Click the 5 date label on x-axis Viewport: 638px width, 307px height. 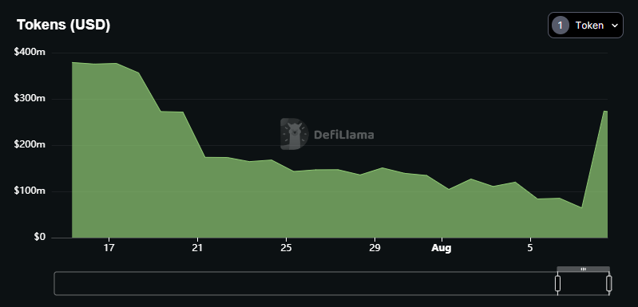tap(529, 248)
